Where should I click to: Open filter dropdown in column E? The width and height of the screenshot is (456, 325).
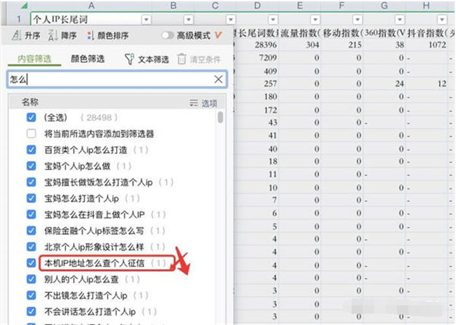pyautogui.click(x=315, y=19)
